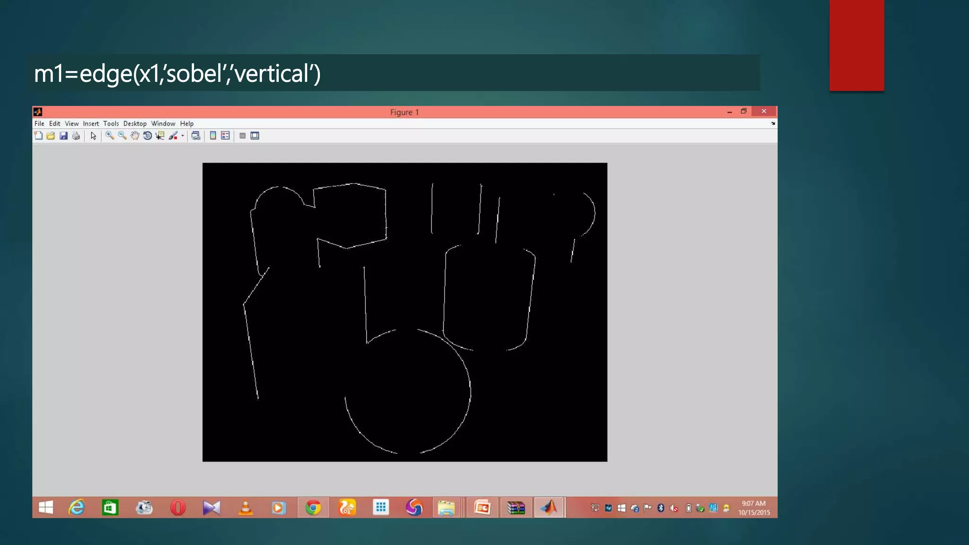Toggle Insert Colorbar button
The image size is (969, 545).
(213, 136)
